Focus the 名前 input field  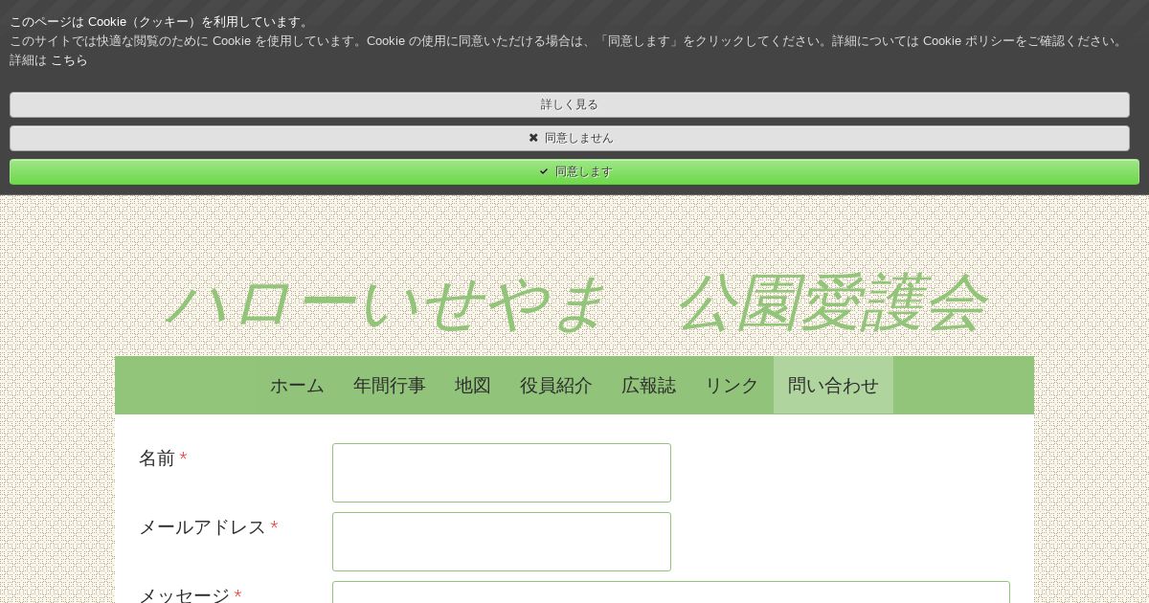point(502,473)
